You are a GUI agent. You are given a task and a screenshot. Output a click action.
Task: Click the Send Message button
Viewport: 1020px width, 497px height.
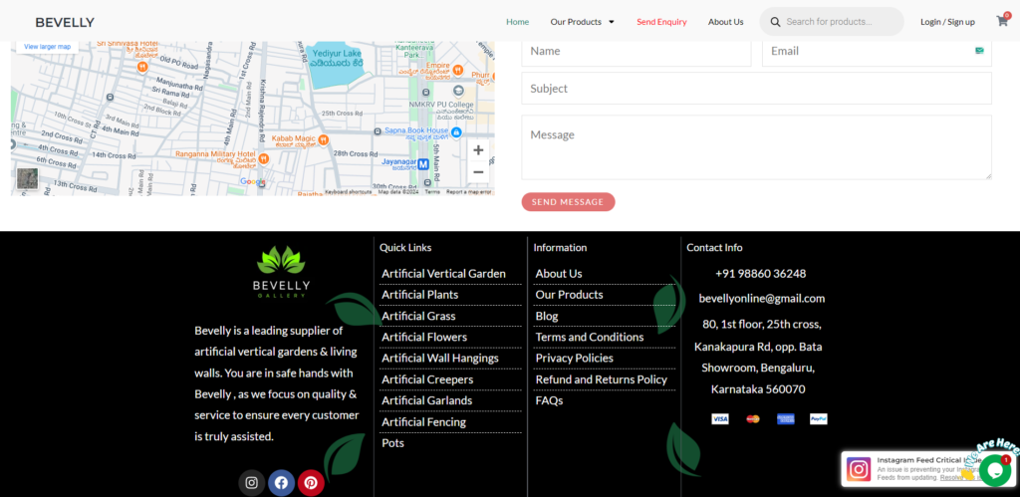(x=568, y=201)
